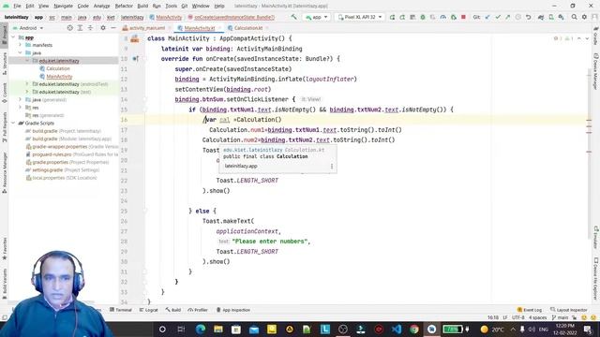Screen dimensions: 600x337
Task: Open the Terminal tool window
Action: click(x=121, y=310)
